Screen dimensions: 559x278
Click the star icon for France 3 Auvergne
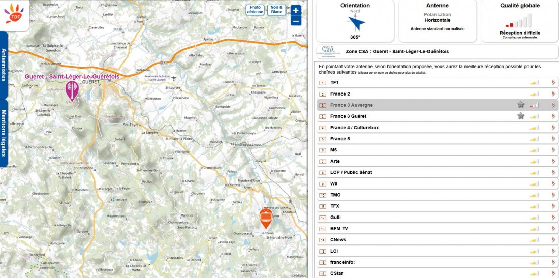click(521, 105)
